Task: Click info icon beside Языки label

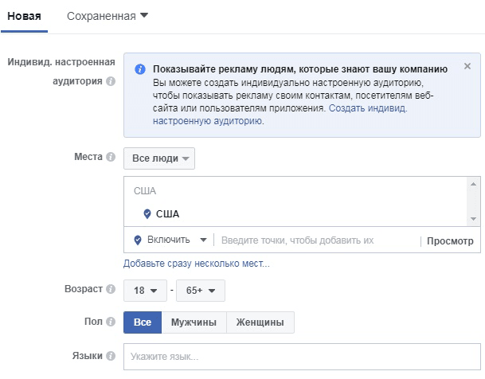Action: tap(111, 355)
